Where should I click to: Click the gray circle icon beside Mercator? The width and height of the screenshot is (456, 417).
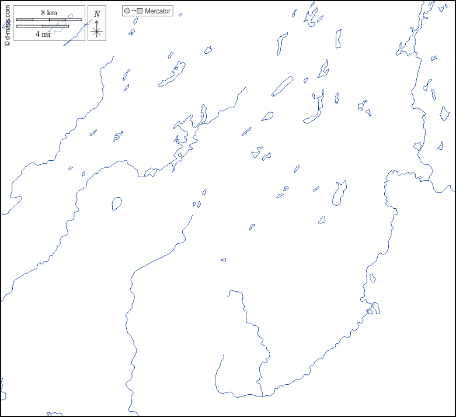(127, 11)
